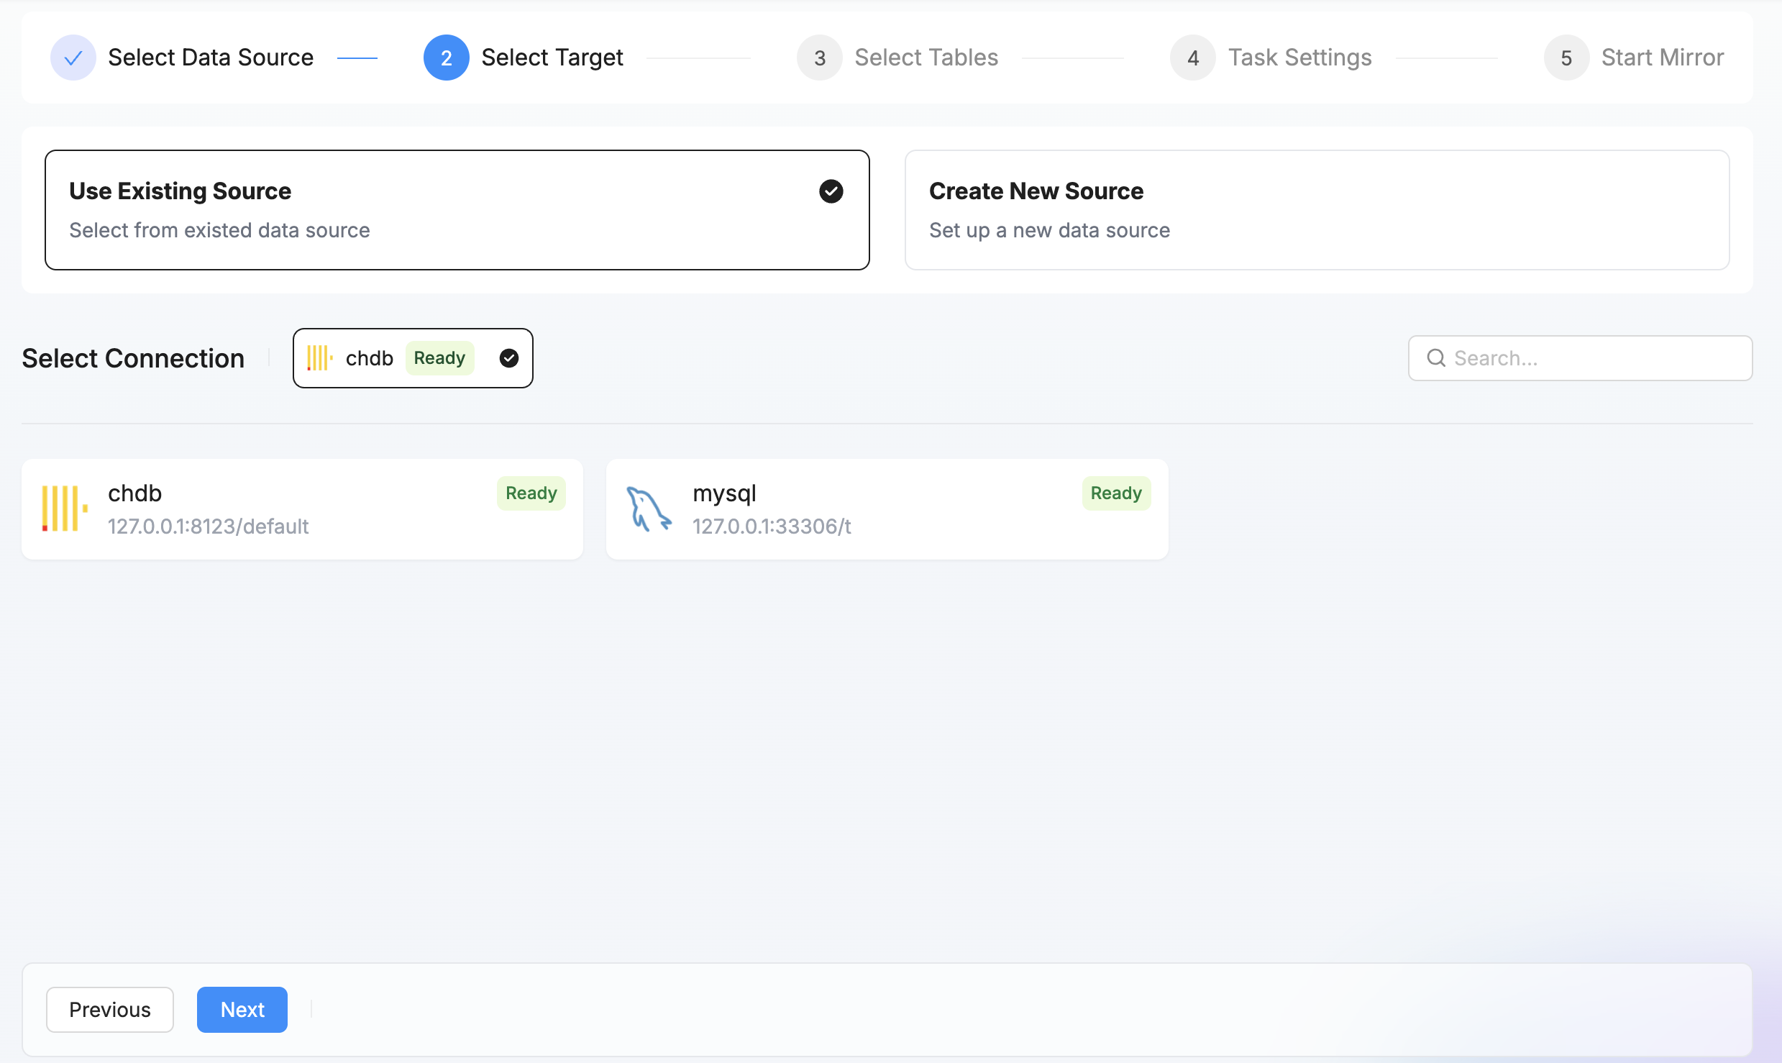The height and width of the screenshot is (1063, 1782).
Task: Click the step 3 circle for Select Tables
Action: point(820,58)
